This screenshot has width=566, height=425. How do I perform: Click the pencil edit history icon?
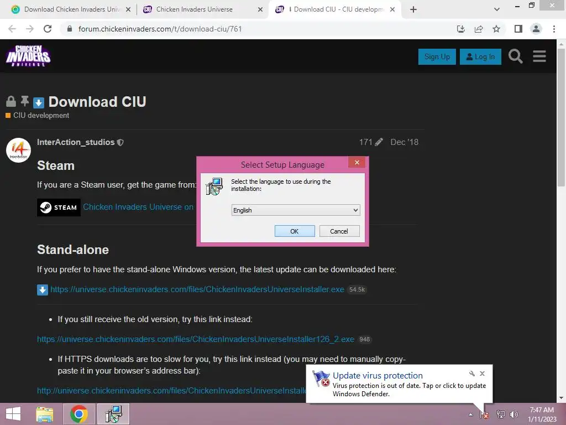click(x=379, y=142)
